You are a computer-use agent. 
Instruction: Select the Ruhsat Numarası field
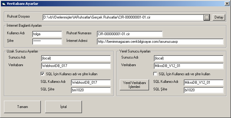130,34
